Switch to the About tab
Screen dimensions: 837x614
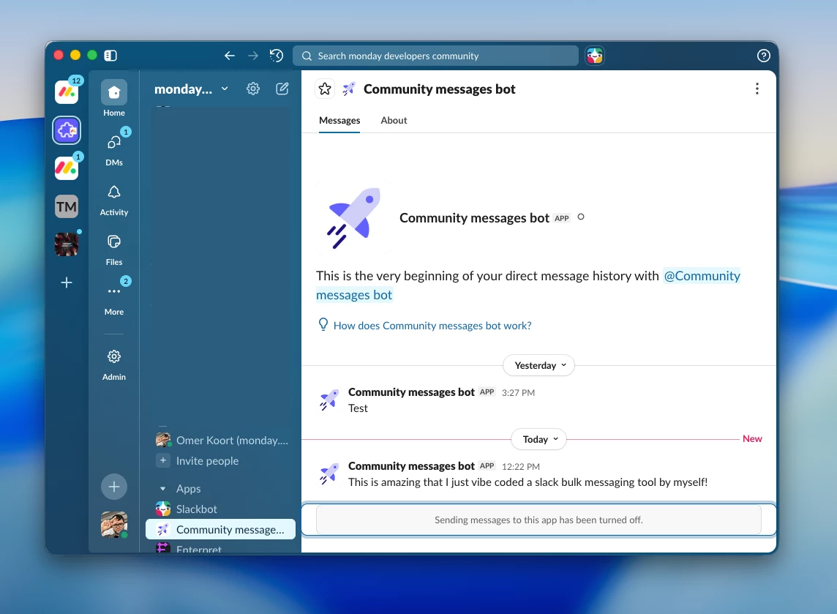tap(394, 121)
